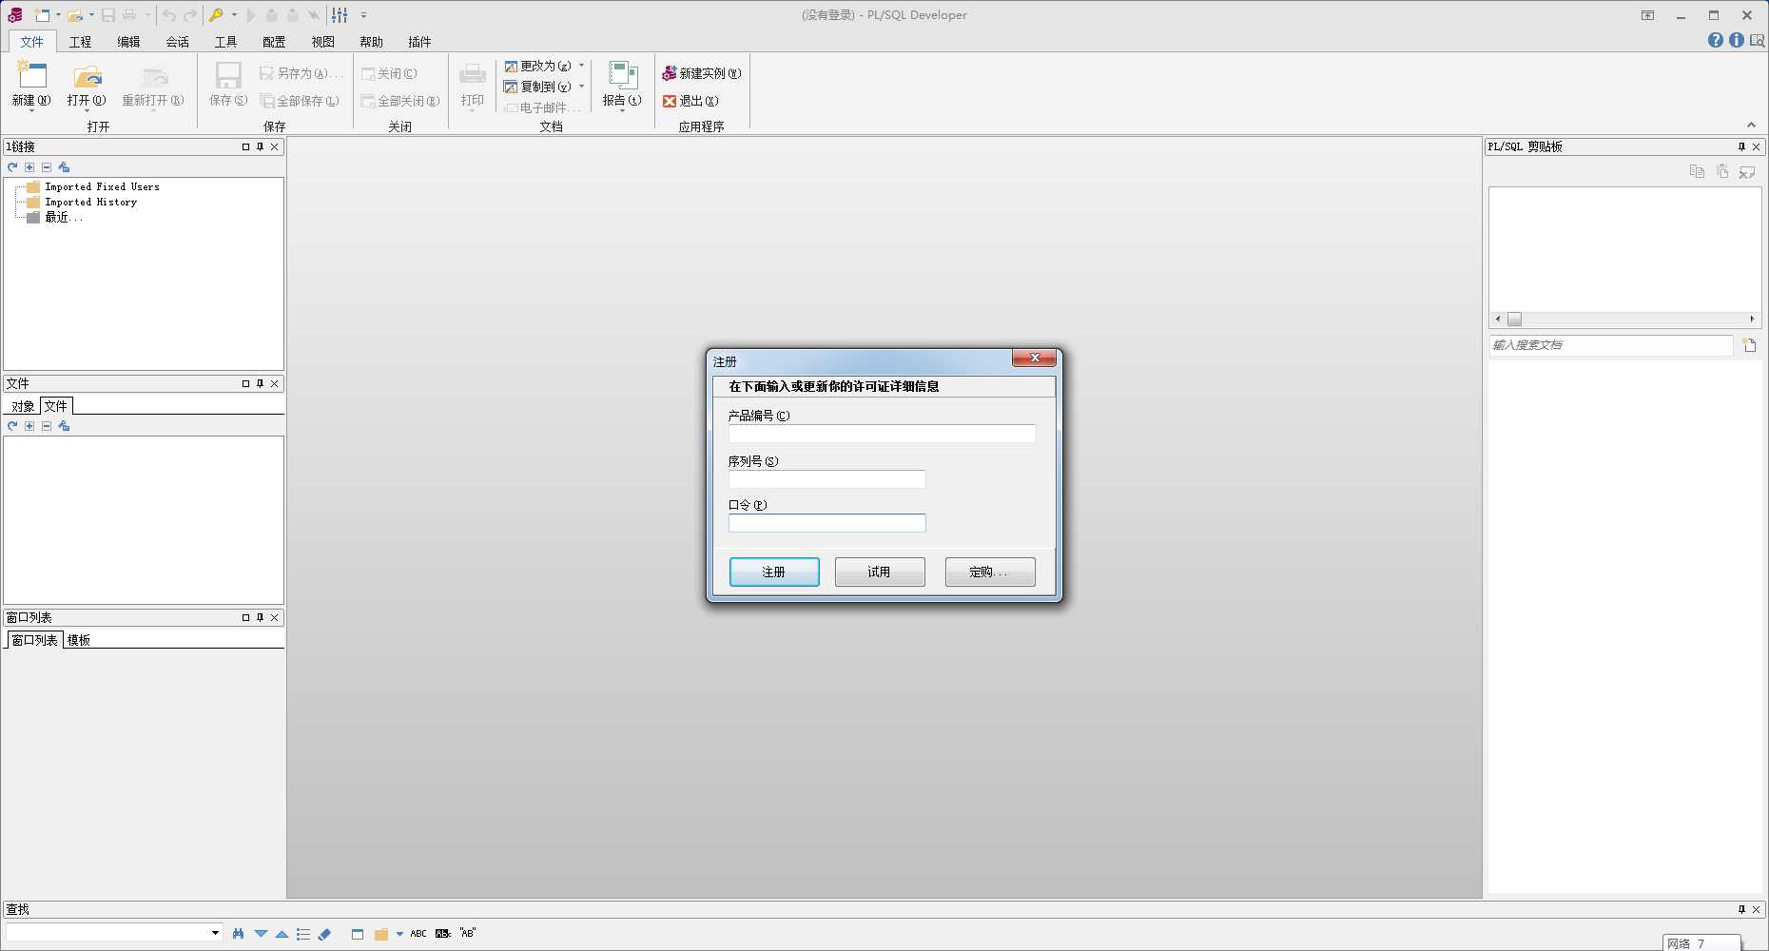Open the 更改为 dropdown arrow

pyautogui.click(x=581, y=66)
